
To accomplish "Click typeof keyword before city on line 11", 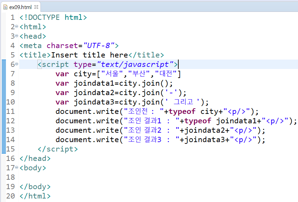I will pyautogui.click(x=182, y=111).
